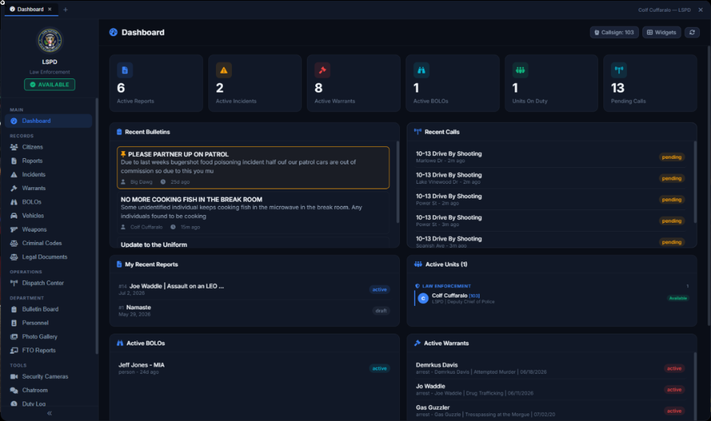
Task: Collapse the sidebar with double chevron
Action: (49, 413)
